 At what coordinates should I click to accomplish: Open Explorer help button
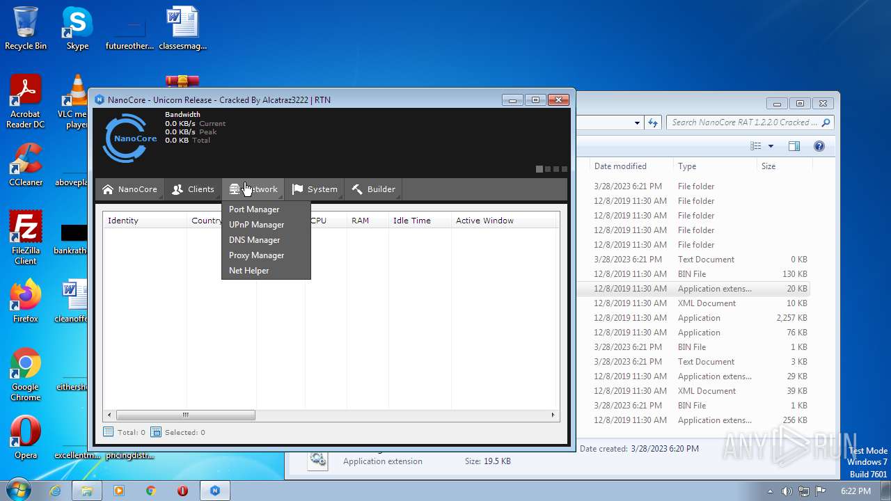(x=819, y=146)
